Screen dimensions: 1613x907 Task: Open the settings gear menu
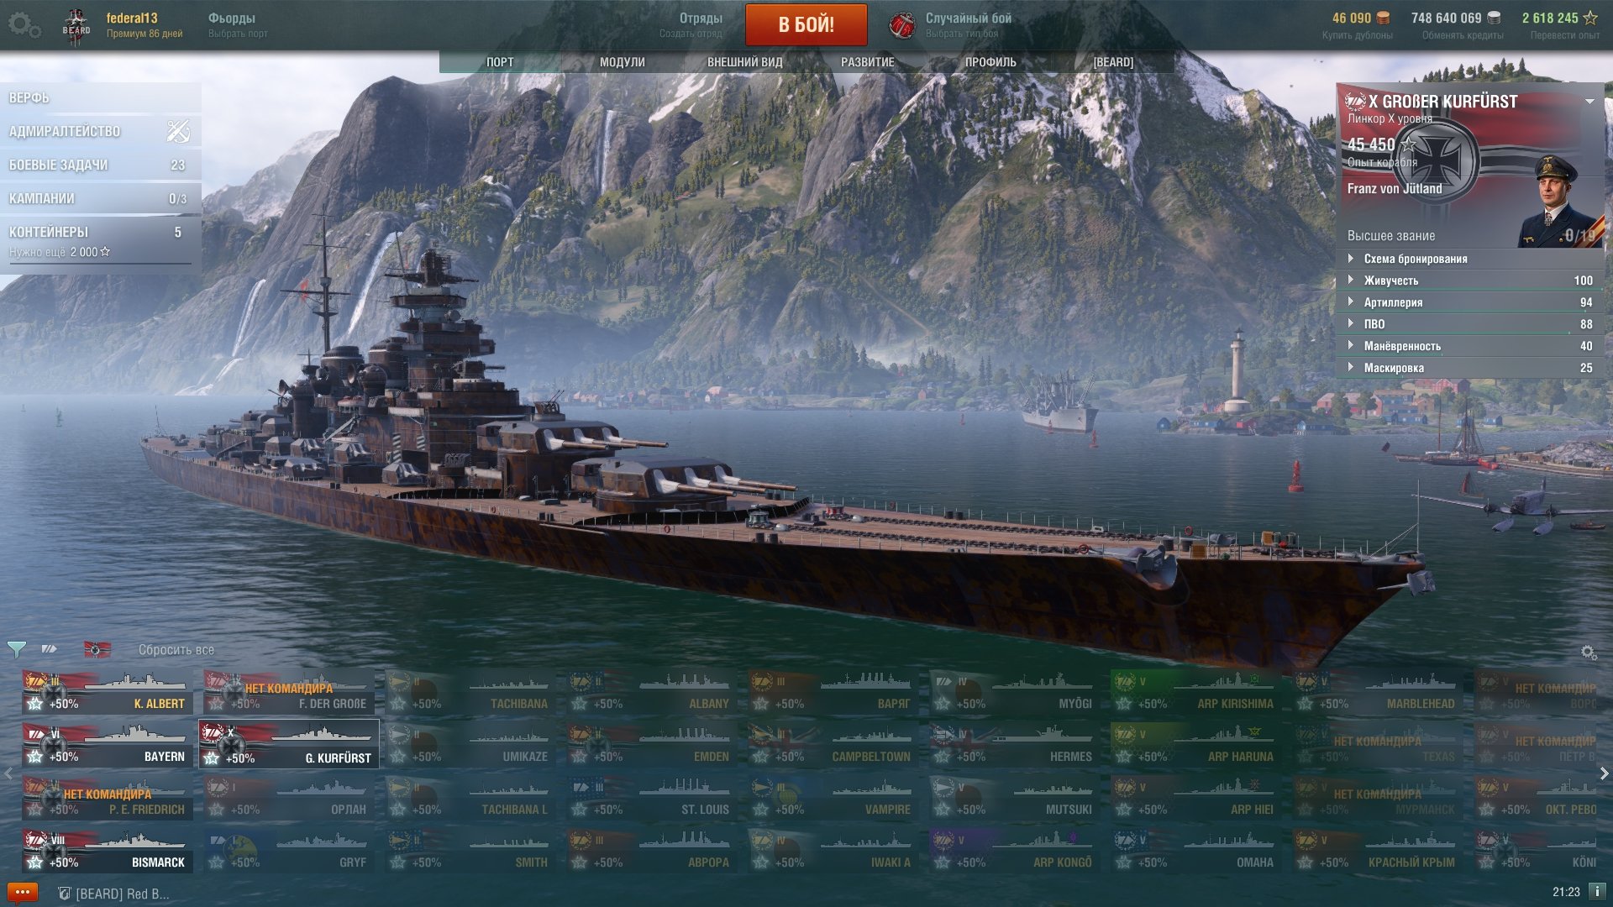pos(24,25)
